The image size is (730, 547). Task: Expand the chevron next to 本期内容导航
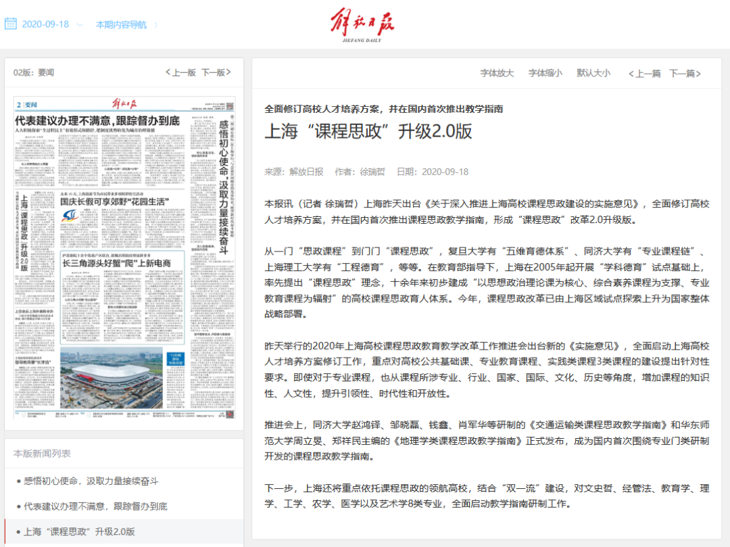tap(155, 24)
